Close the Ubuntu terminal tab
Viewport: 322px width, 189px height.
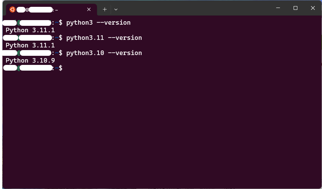pyautogui.click(x=89, y=9)
